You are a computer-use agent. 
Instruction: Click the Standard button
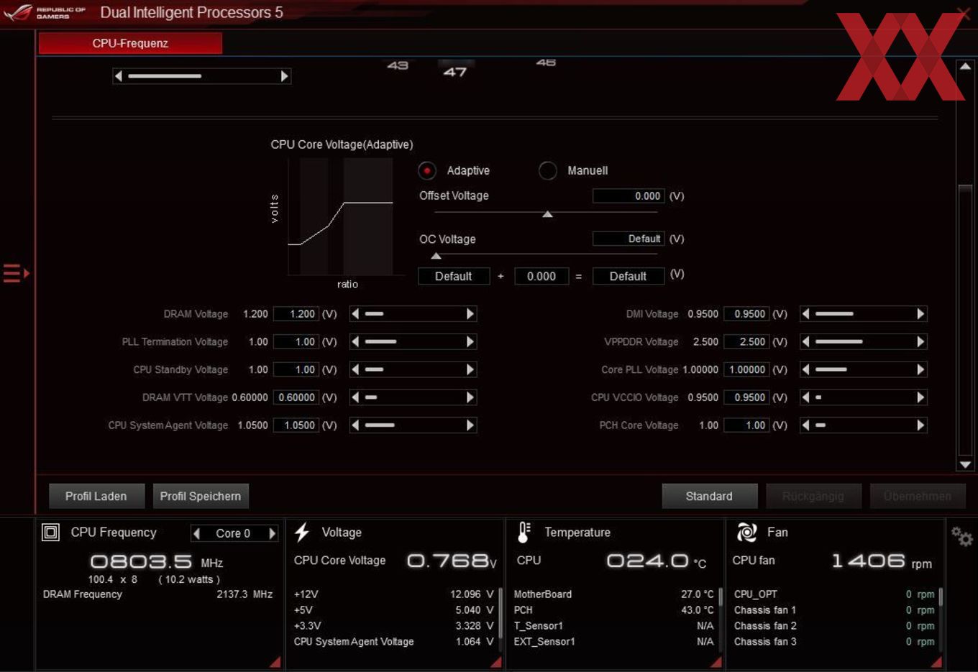click(709, 496)
